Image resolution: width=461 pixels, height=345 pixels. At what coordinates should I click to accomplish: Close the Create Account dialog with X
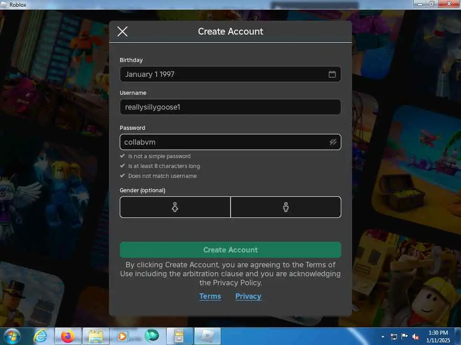pos(122,31)
